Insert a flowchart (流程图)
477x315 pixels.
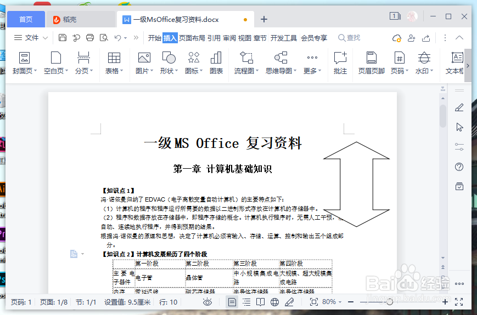tap(246, 63)
